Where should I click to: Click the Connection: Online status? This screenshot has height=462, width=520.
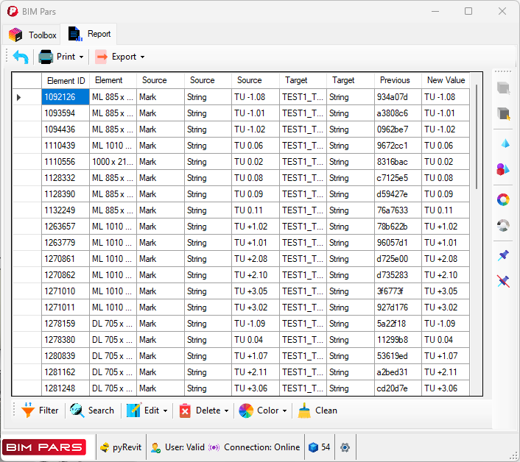tap(254, 447)
